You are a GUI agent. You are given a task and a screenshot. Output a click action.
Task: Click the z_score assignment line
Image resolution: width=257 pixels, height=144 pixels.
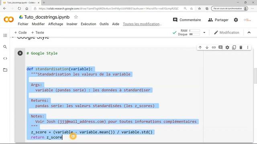(x=92, y=132)
